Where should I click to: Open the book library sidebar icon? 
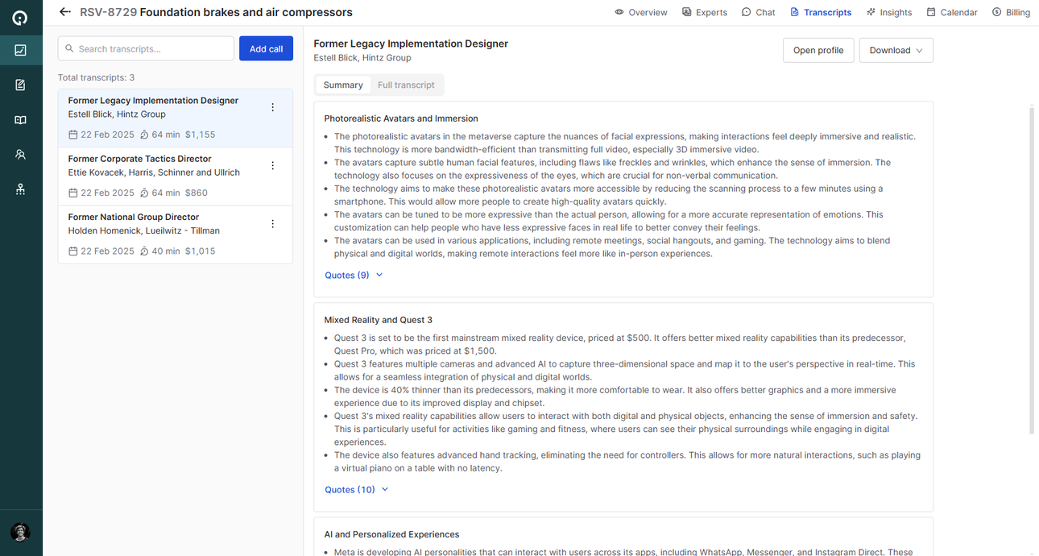[x=21, y=120]
